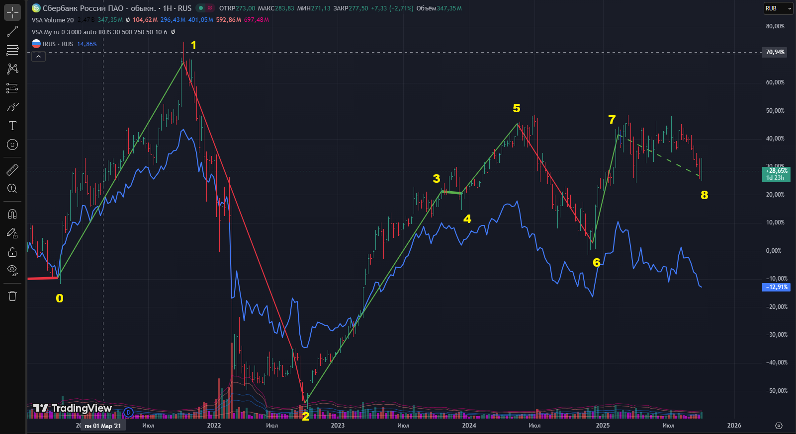796x434 pixels.
Task: Select the IRUS · RUS comparison legend
Action: 58,44
